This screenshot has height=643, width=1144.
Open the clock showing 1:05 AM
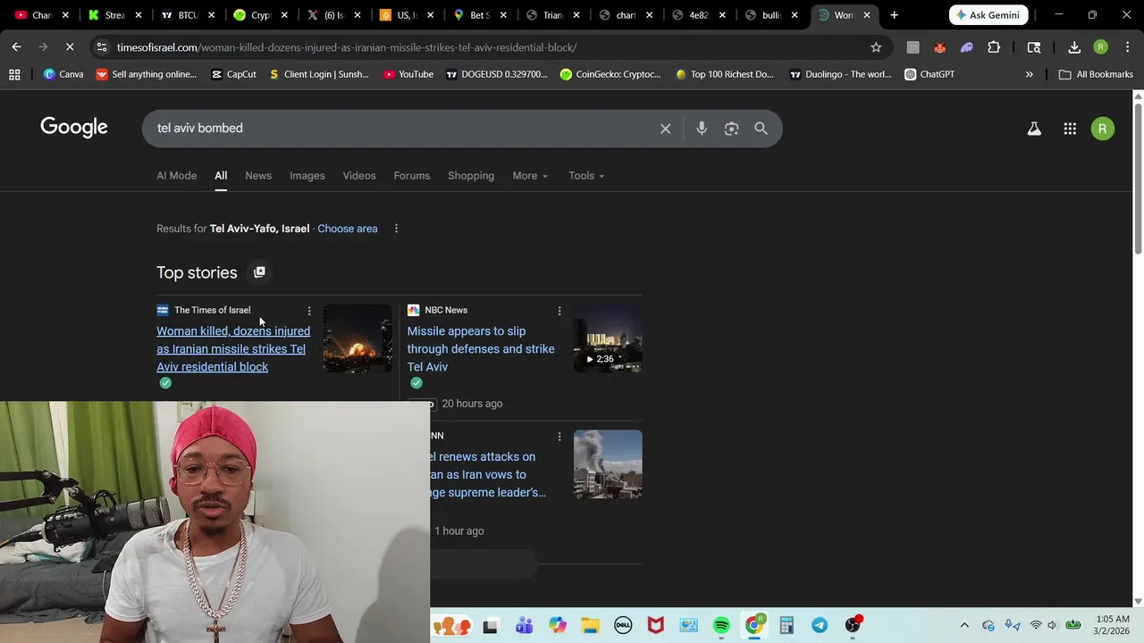pos(1114,625)
